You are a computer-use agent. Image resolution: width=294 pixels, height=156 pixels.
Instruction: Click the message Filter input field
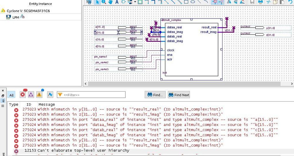91,95
